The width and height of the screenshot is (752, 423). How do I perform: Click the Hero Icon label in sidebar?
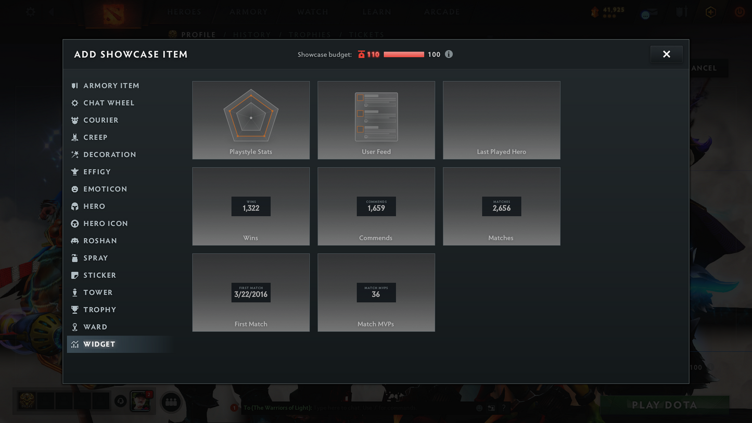[106, 224]
